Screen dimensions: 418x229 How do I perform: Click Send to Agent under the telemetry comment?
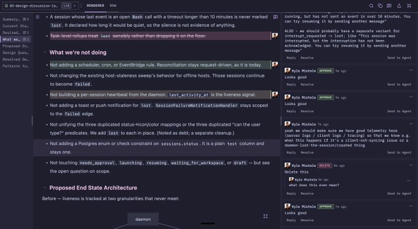(399, 153)
